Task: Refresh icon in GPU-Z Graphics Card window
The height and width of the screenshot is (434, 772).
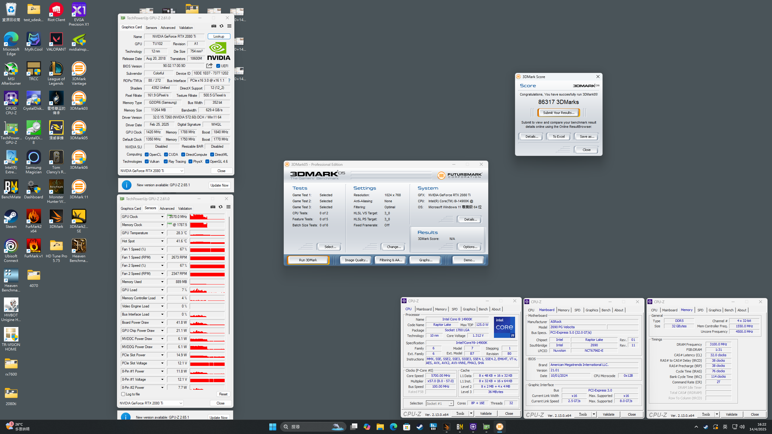Action: [x=221, y=26]
